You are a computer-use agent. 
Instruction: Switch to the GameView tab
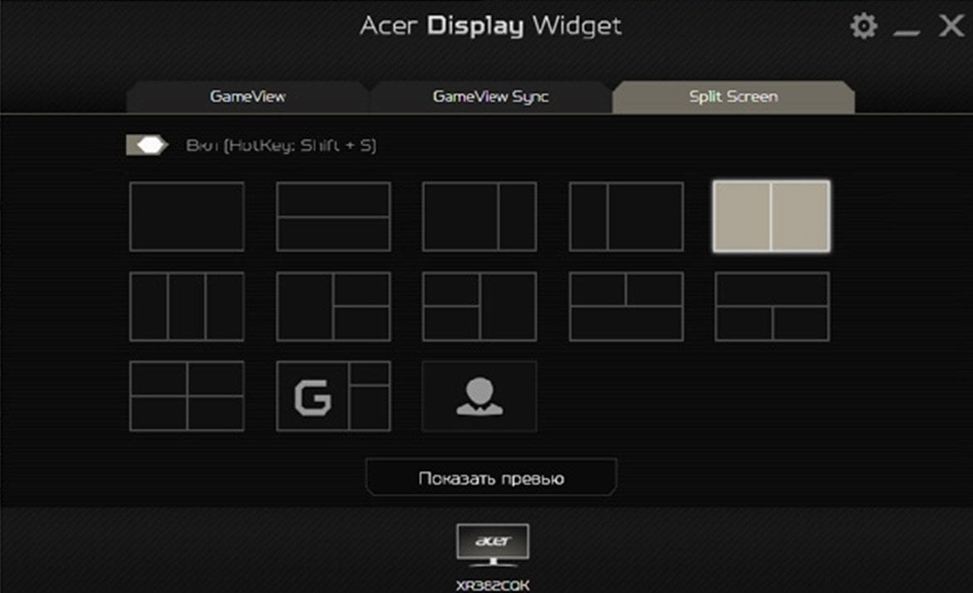point(248,97)
